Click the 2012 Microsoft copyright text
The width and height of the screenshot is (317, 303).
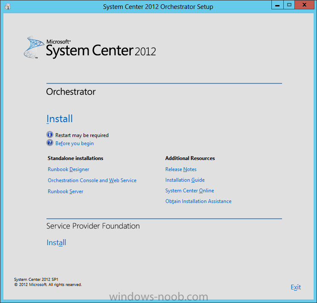48,285
